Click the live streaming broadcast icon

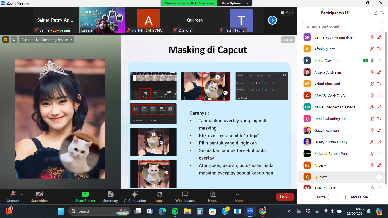pos(14,40)
